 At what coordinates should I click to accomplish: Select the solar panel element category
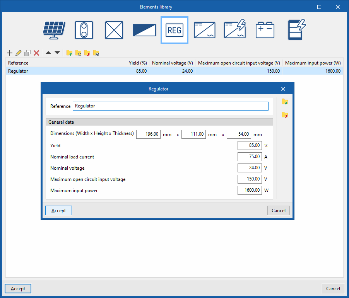54,30
